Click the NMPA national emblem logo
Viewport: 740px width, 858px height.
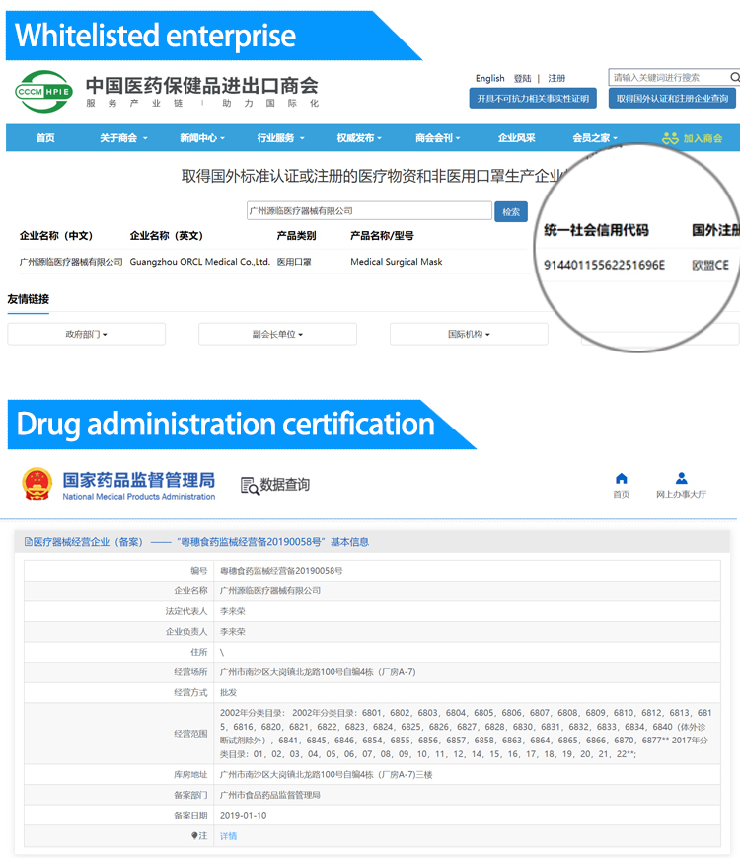click(37, 484)
